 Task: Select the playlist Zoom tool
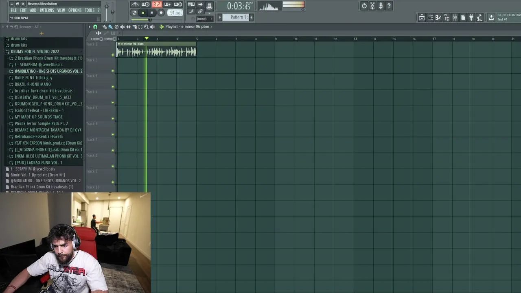click(x=146, y=27)
